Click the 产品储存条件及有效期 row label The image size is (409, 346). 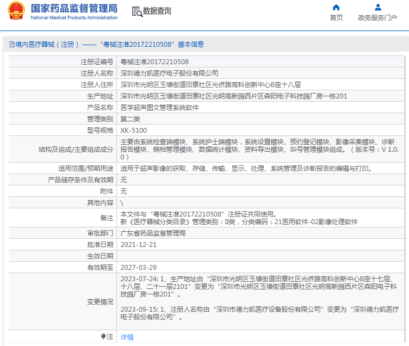[80, 180]
